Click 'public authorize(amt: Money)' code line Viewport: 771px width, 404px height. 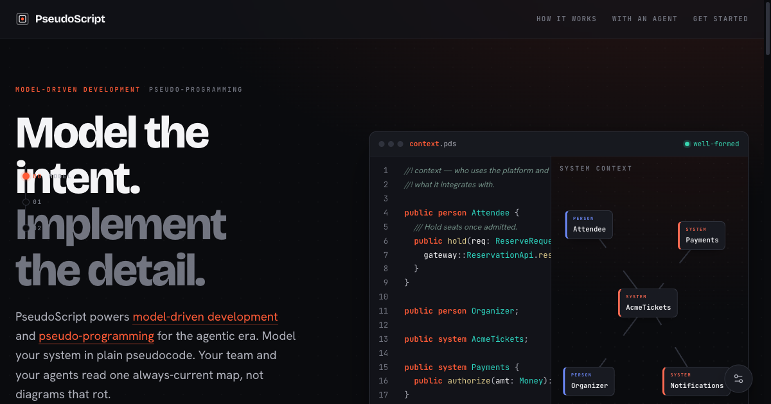pos(483,381)
